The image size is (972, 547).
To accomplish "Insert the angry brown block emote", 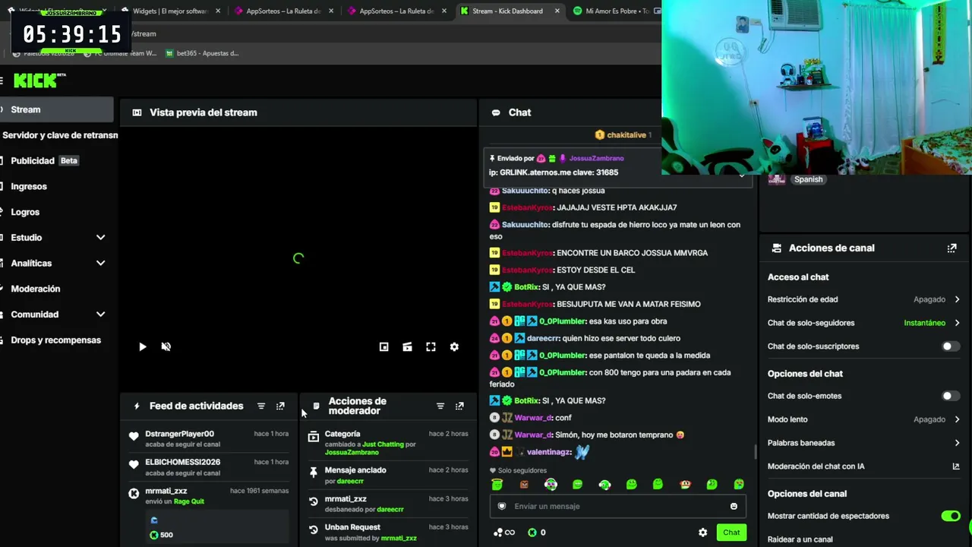I will (x=524, y=484).
